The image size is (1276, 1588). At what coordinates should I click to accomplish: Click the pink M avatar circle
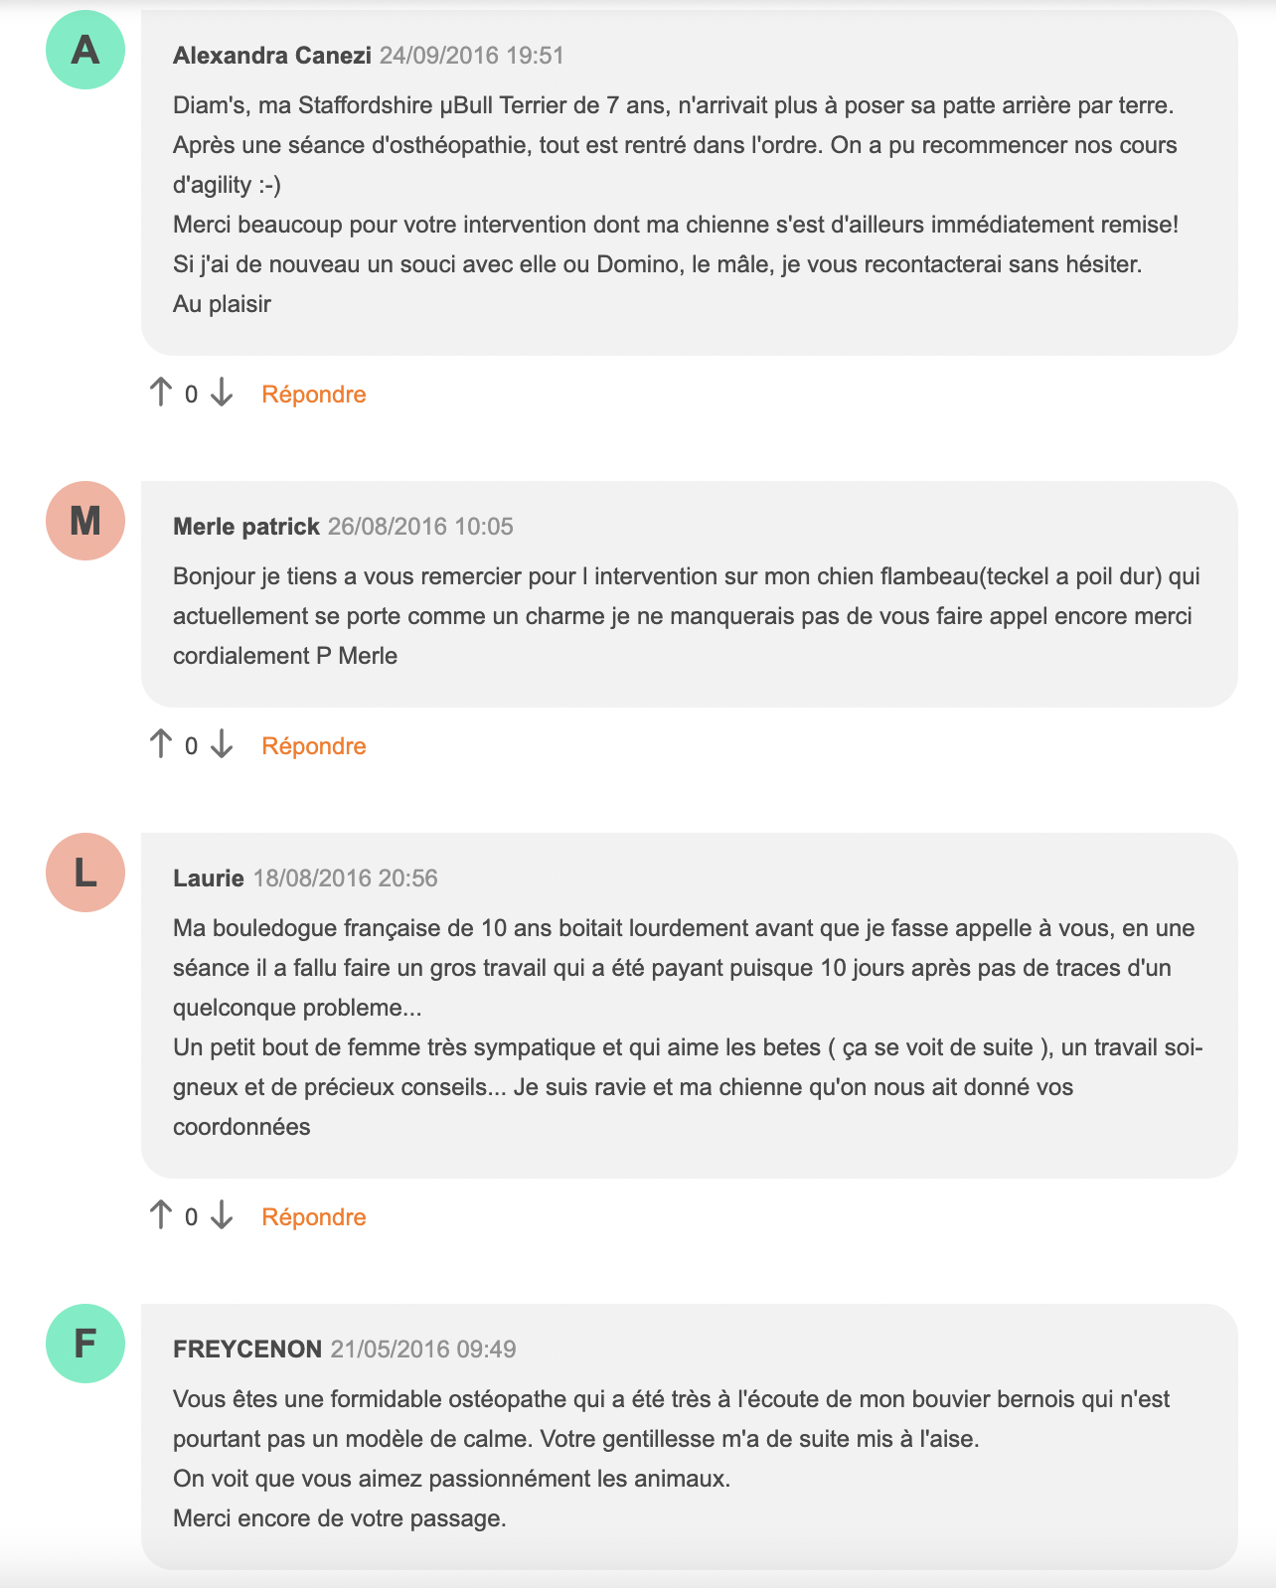tap(85, 521)
